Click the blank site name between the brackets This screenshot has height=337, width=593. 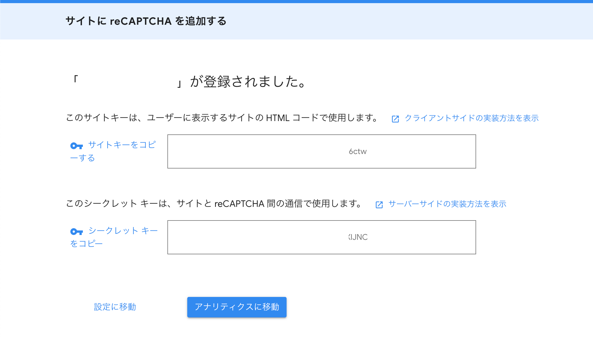click(x=127, y=82)
